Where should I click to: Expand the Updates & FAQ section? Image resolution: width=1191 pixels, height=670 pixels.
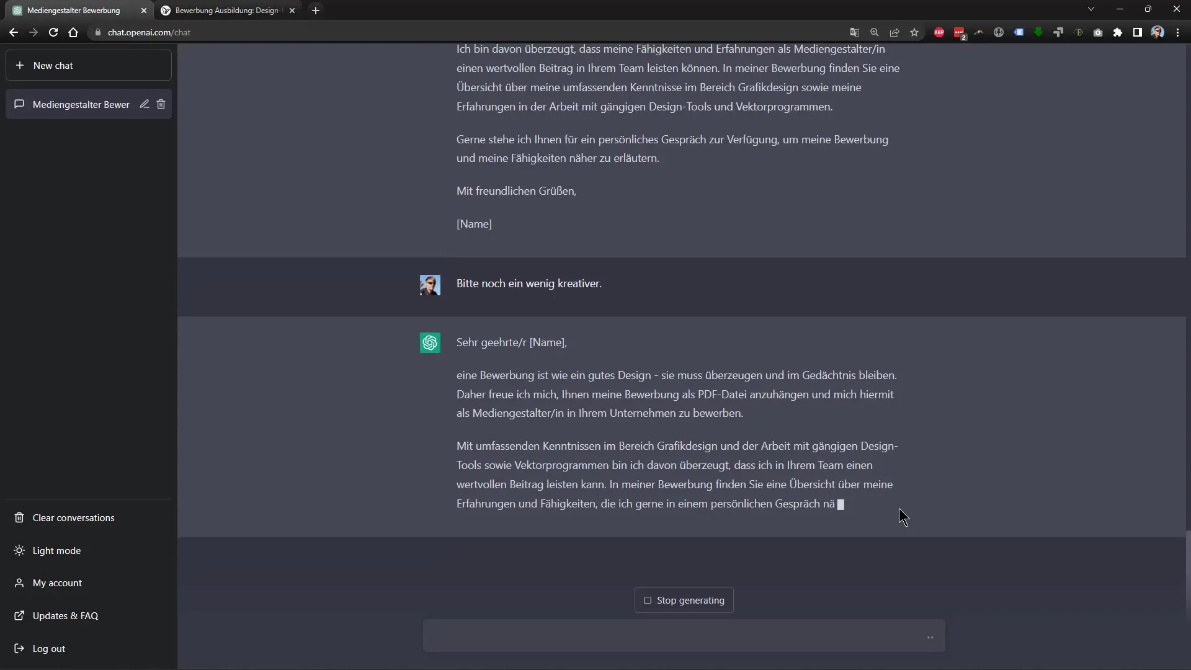(x=65, y=615)
